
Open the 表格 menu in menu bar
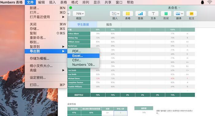(x=64, y=2)
